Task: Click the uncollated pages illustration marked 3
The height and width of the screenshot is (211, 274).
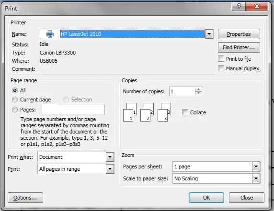Action: (164, 112)
